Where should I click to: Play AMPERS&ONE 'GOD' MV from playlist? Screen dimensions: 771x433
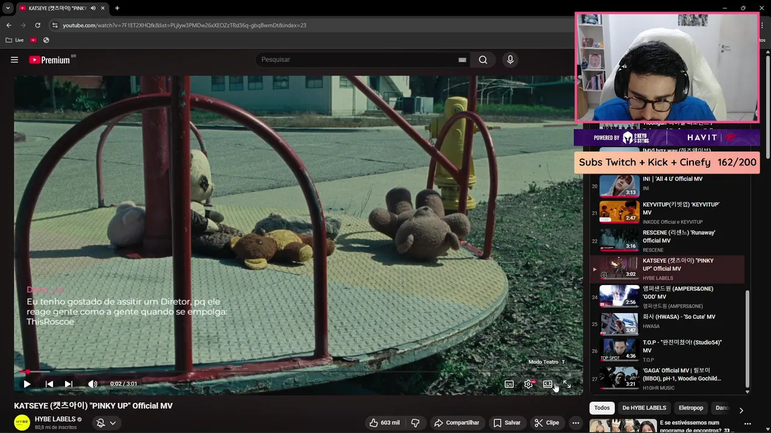(667, 296)
